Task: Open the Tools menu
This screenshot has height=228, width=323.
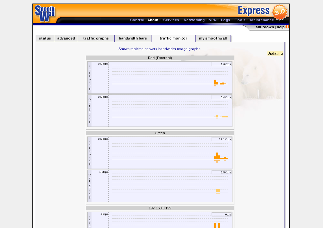Action: (240, 20)
